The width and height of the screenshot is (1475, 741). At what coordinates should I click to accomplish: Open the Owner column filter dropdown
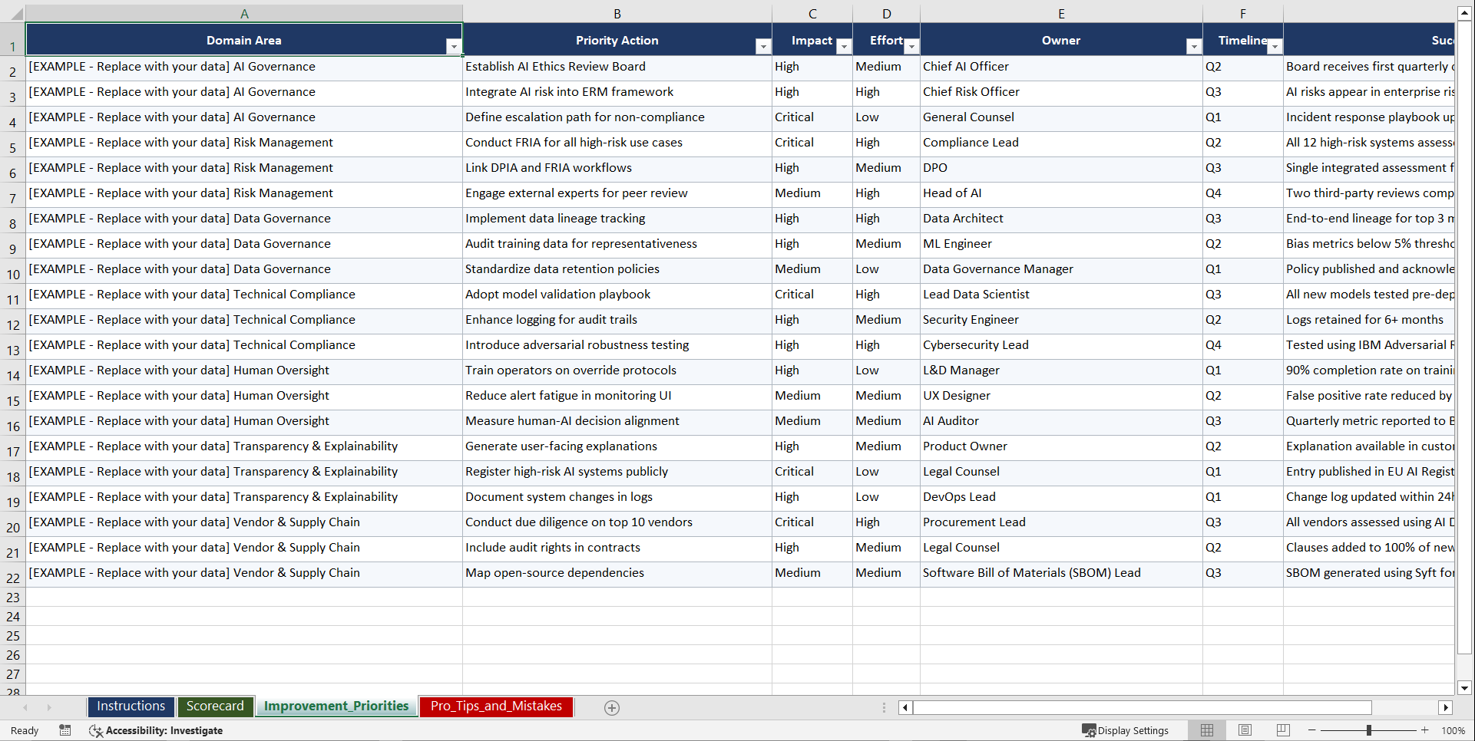pyautogui.click(x=1194, y=47)
